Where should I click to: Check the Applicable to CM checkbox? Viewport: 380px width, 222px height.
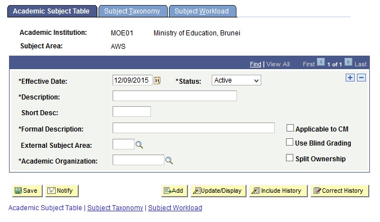pos(290,128)
